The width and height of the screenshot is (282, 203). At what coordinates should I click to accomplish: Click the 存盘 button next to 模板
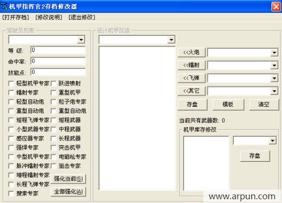[192, 105]
